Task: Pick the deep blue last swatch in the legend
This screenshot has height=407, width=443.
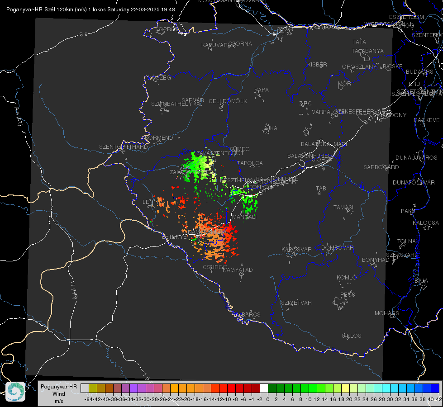Action: pos(435,388)
